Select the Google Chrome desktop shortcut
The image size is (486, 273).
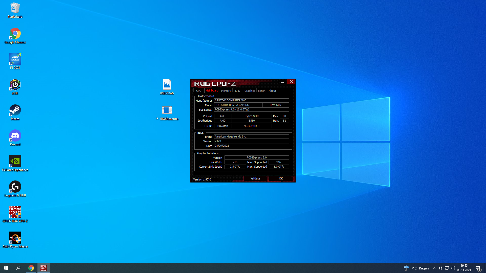tap(15, 36)
